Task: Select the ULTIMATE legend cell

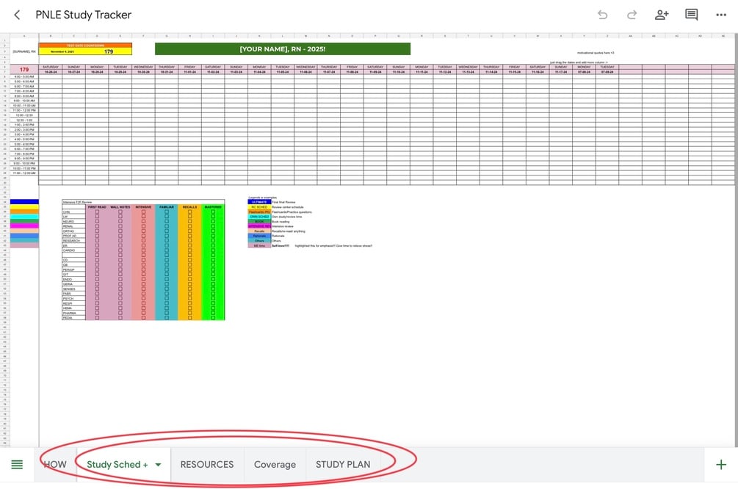Action: [259, 202]
